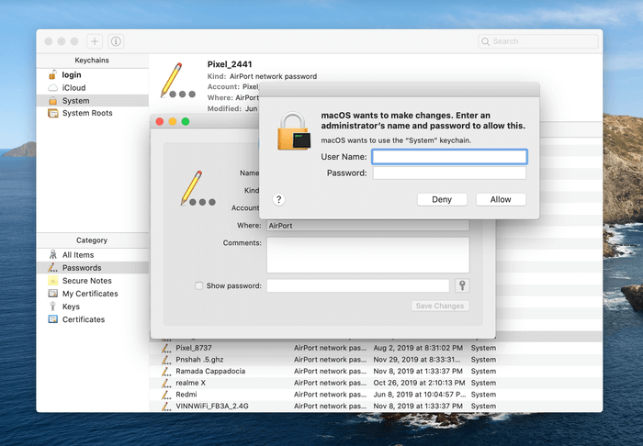Click the plus add-item toolbar button
The width and height of the screenshot is (643, 446).
pos(95,41)
